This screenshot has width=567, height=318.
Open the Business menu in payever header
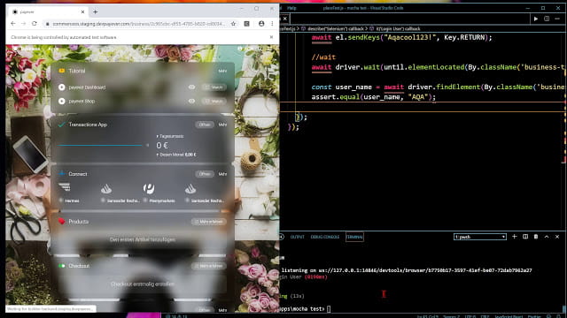[30, 49]
